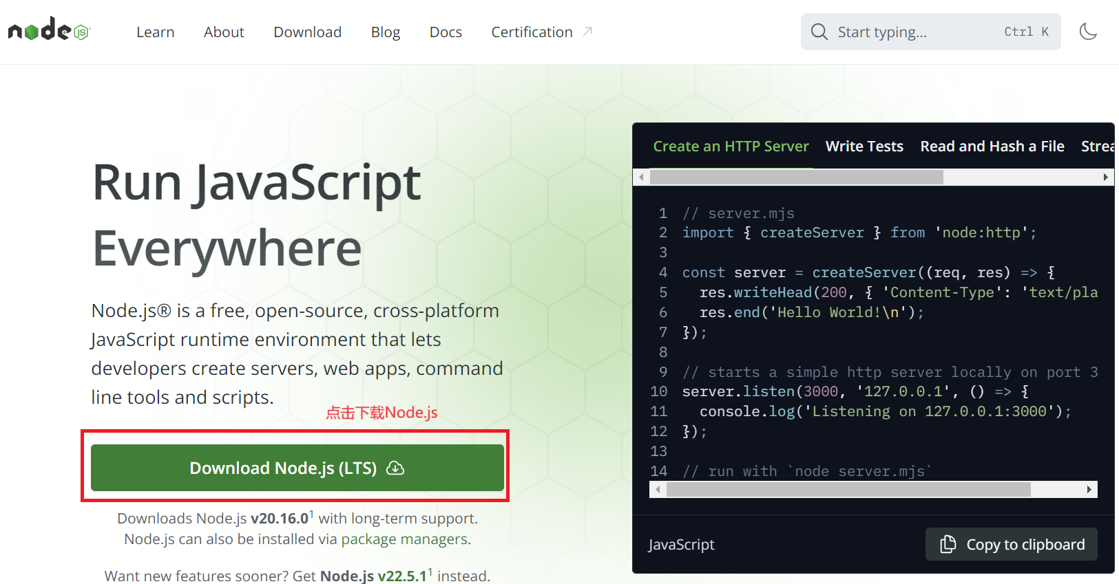This screenshot has height=584, width=1119.
Task: Click Copy to clipboard button
Action: pyautogui.click(x=1012, y=544)
